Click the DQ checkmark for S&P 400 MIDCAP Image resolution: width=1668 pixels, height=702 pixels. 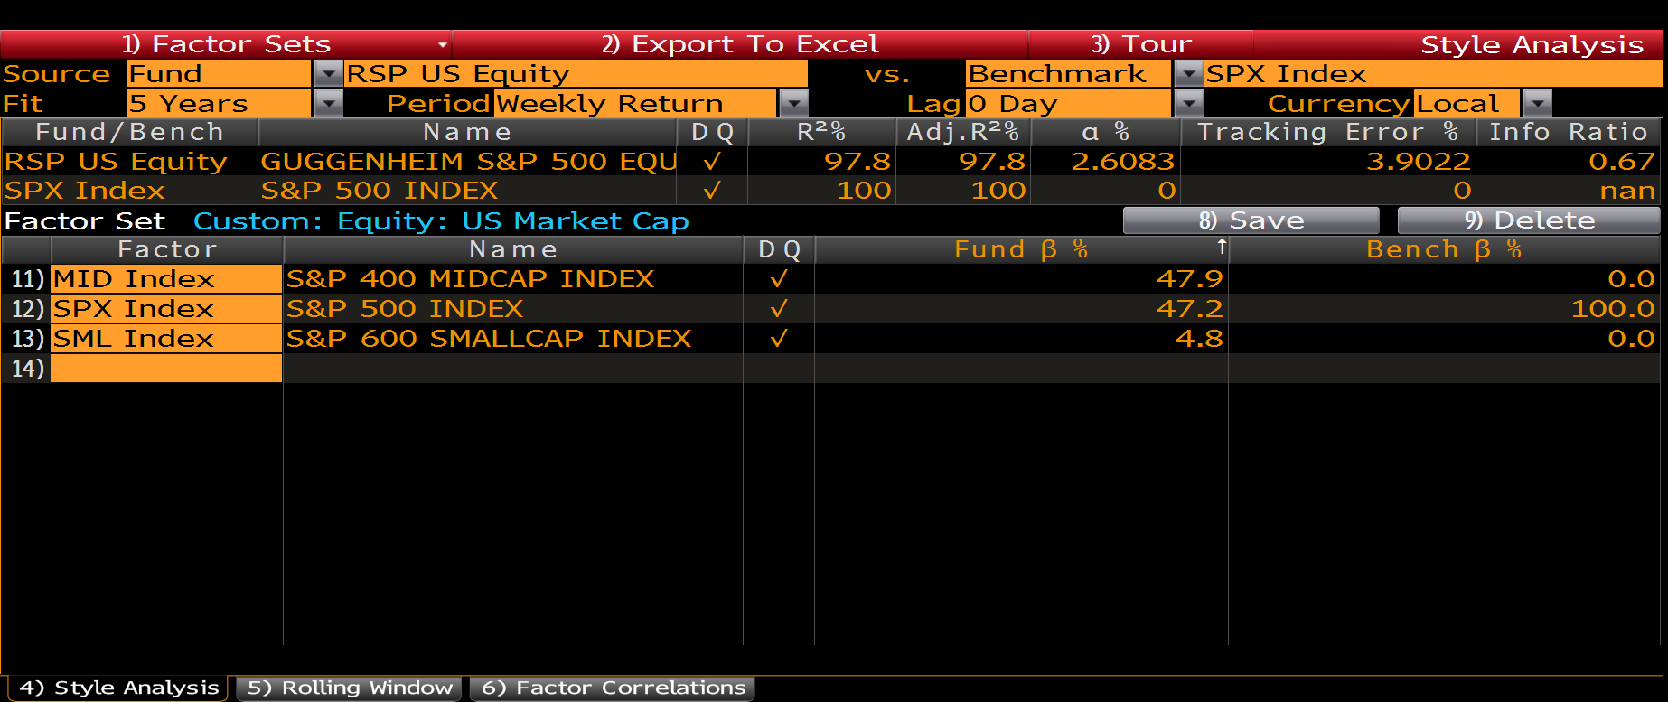pyautogui.click(x=779, y=279)
